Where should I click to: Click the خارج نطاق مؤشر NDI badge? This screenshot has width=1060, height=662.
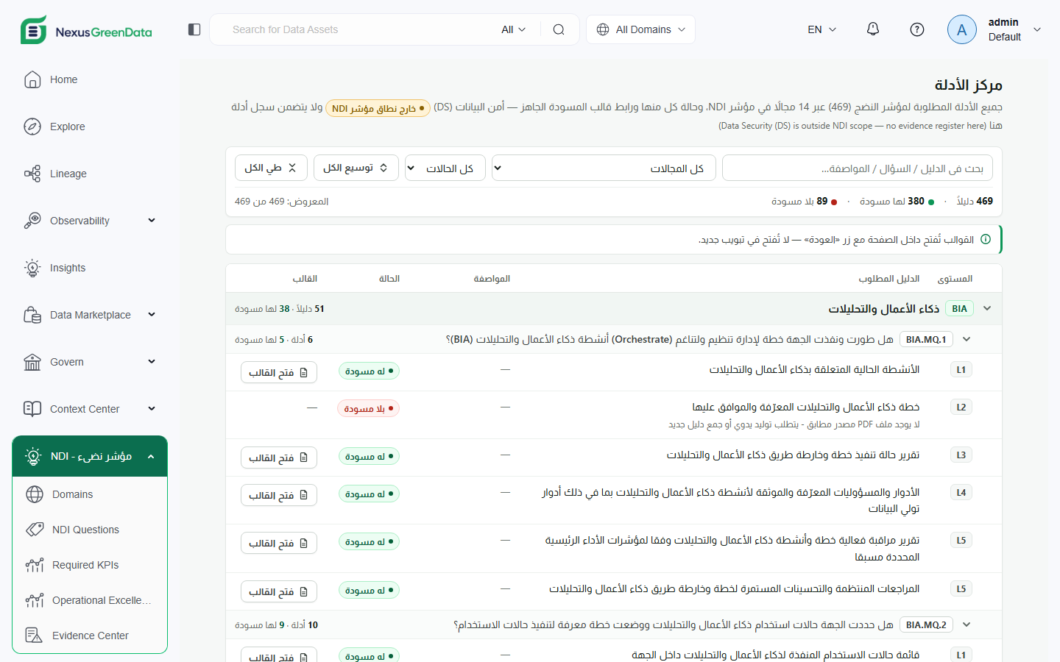coord(378,108)
